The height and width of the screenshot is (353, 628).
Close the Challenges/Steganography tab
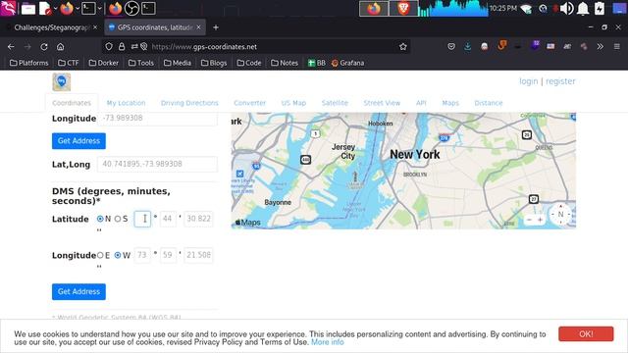pyautogui.click(x=95, y=27)
